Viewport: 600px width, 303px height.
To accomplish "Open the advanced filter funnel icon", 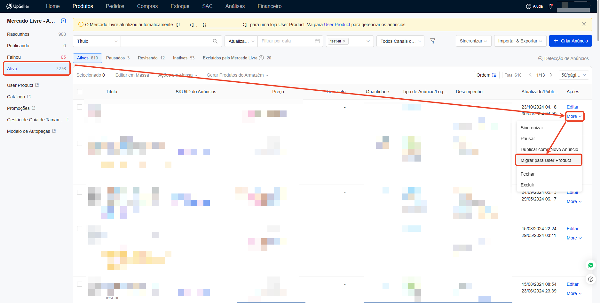I will pyautogui.click(x=433, y=41).
